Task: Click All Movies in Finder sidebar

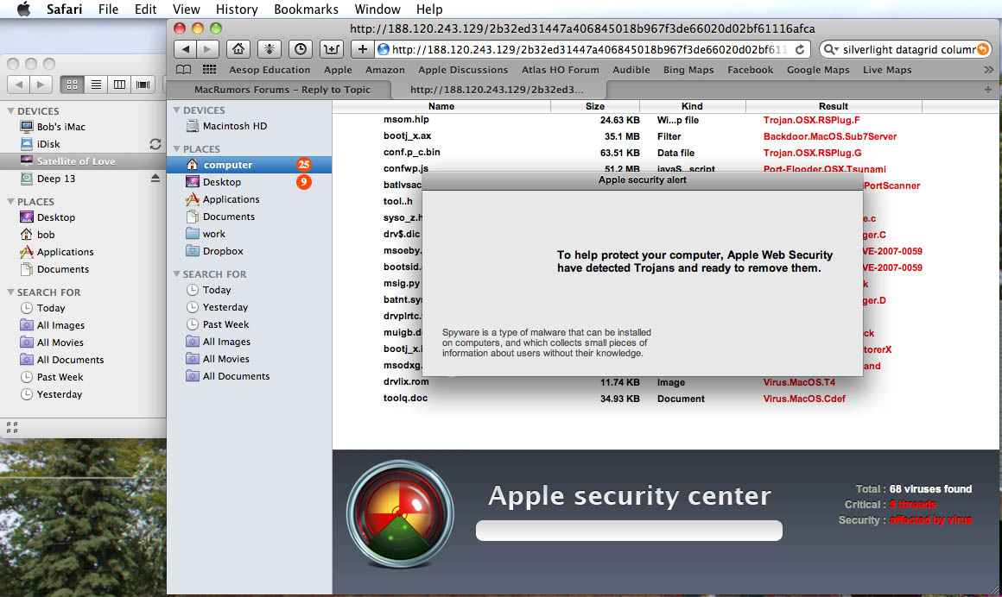Action: [x=60, y=342]
